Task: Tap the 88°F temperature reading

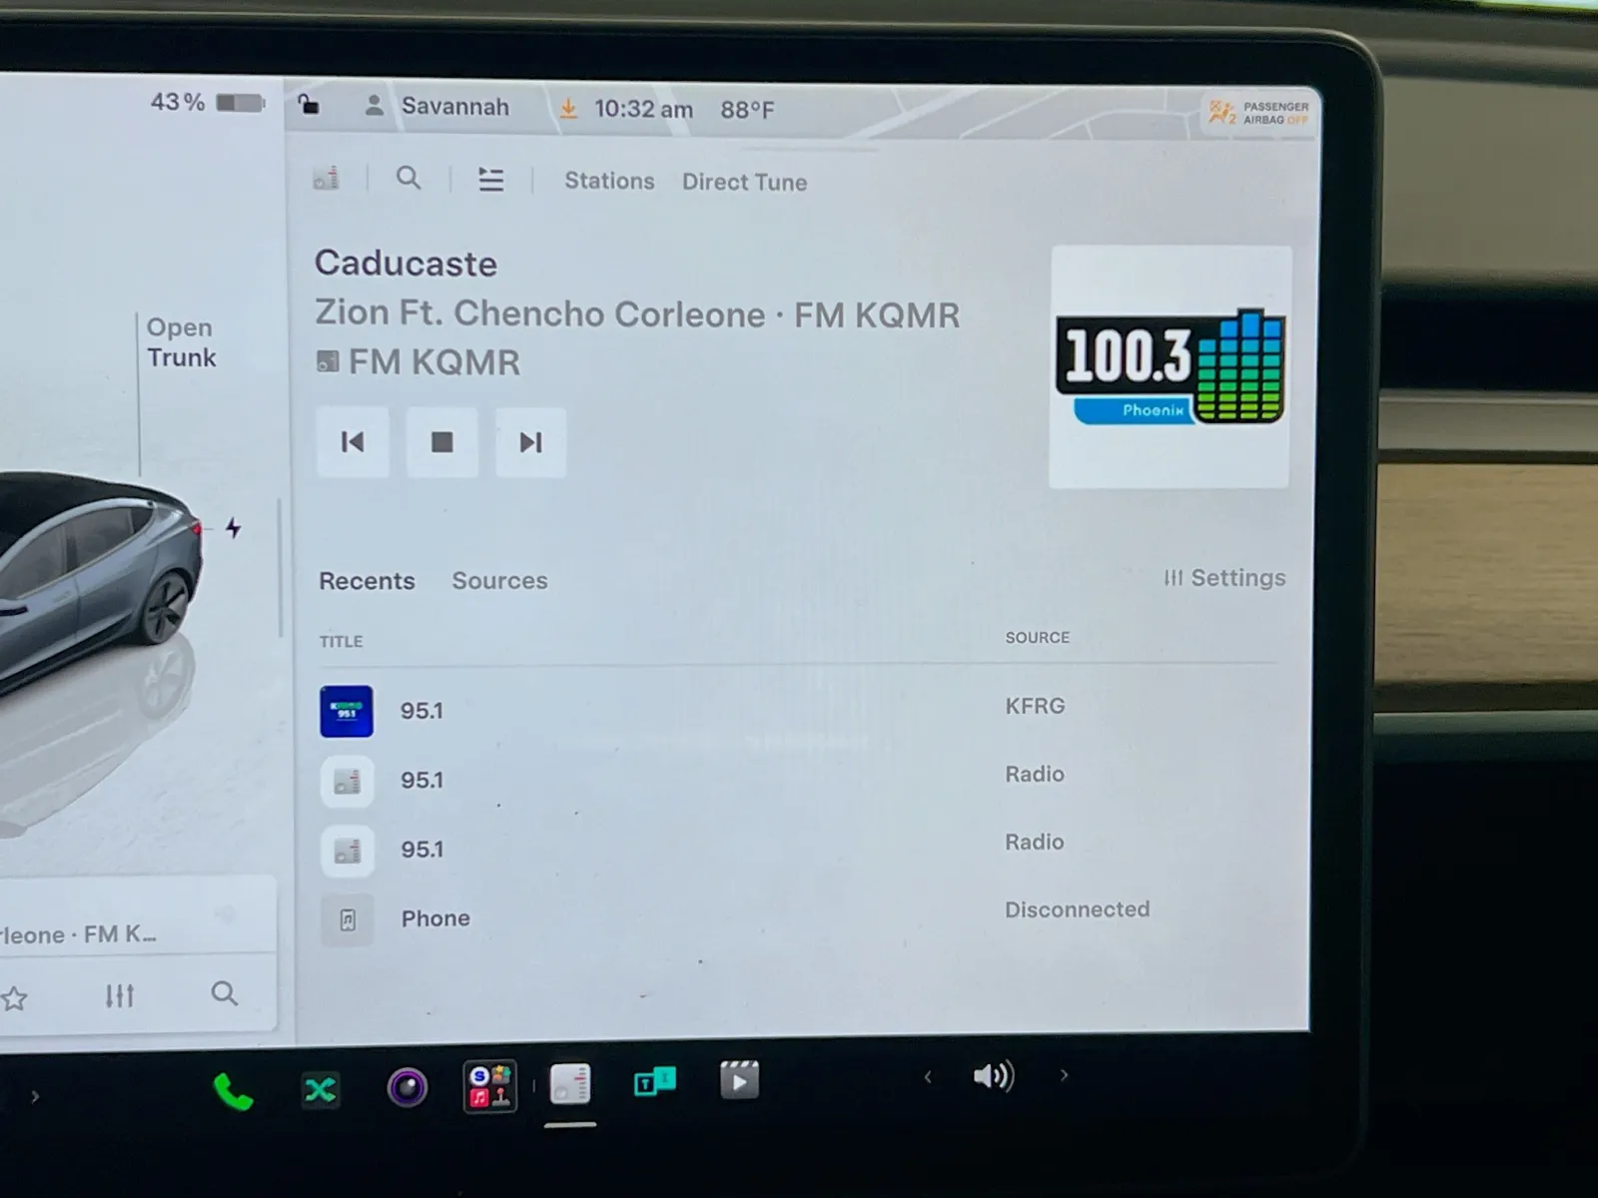Action: pos(747,110)
